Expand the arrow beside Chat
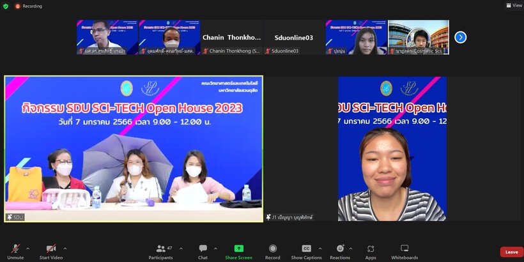Viewport: 524px width, 262px height. point(215,249)
